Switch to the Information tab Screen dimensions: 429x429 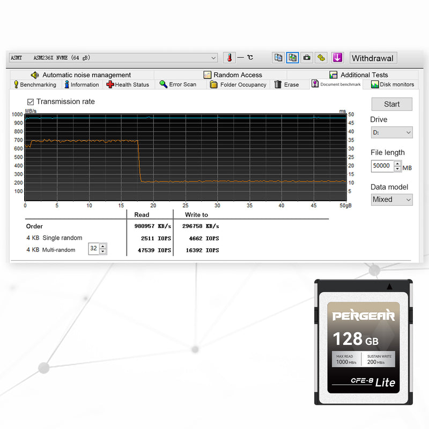pyautogui.click(x=82, y=85)
